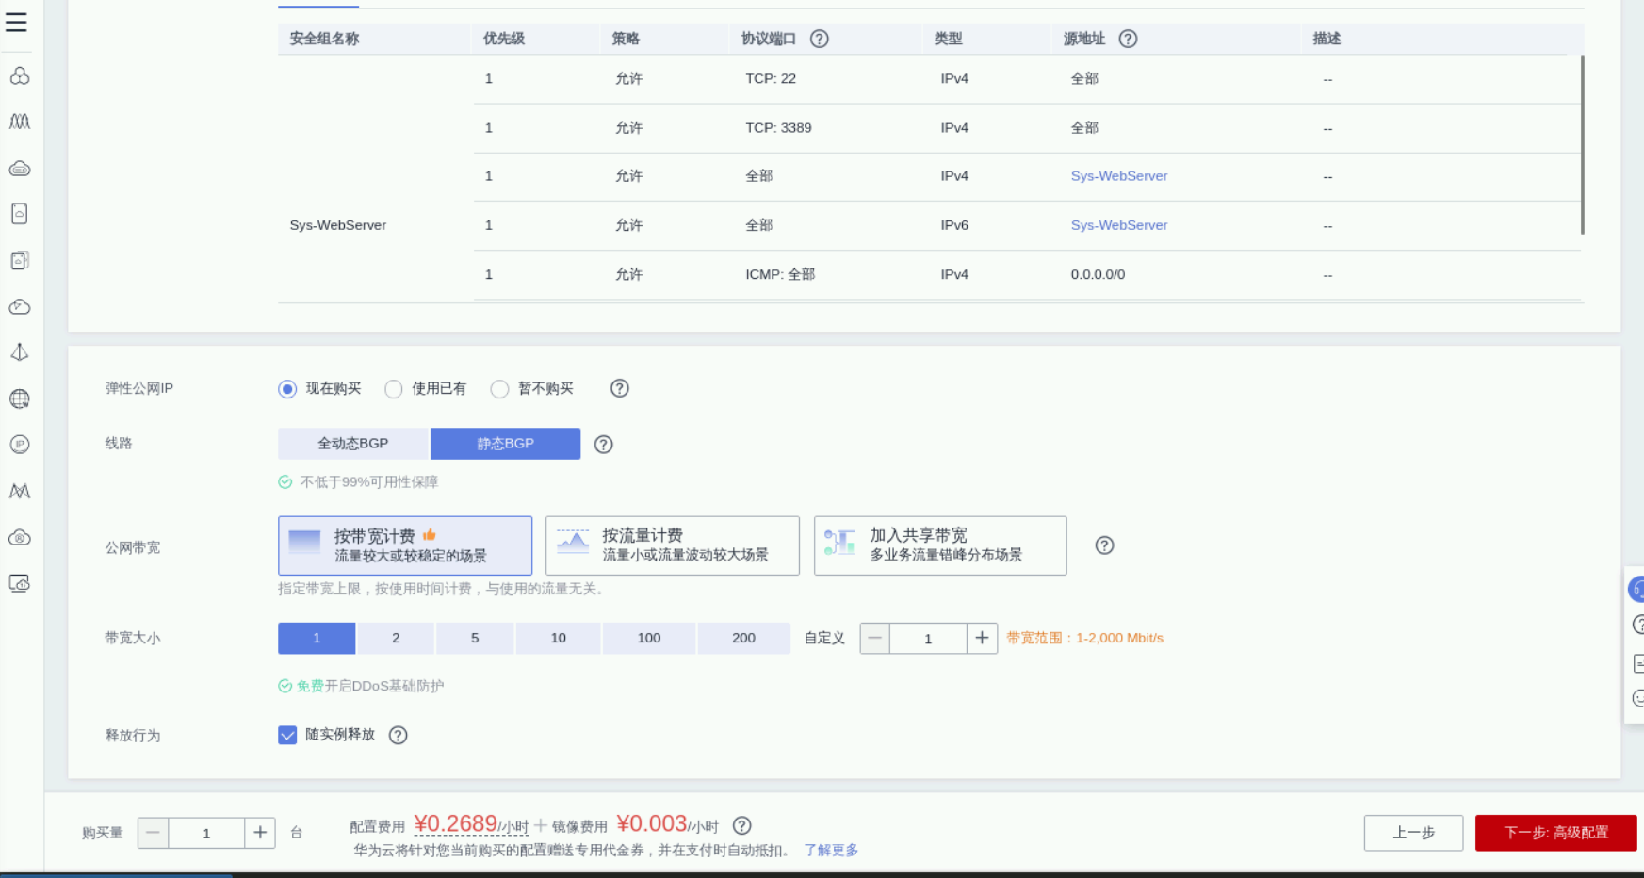This screenshot has width=1644, height=878.
Task: Set bandwidth size to 200
Action: (x=743, y=638)
